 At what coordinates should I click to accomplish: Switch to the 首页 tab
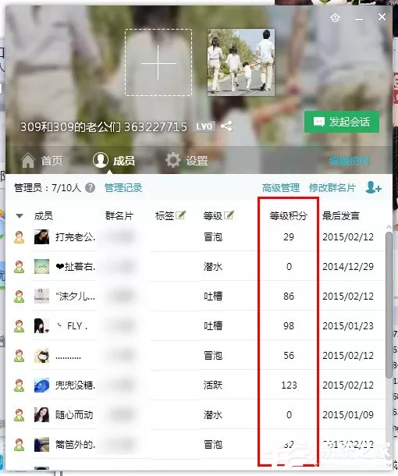42,160
